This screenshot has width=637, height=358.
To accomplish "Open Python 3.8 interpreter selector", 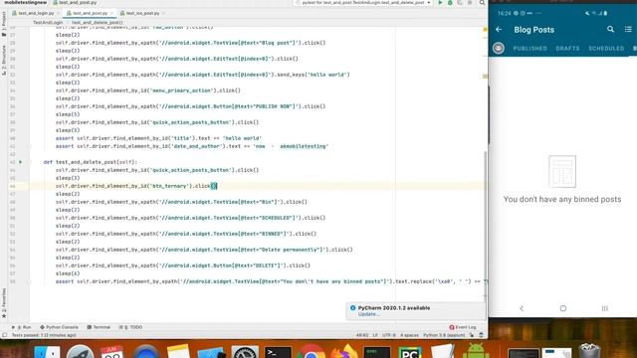I will (x=444, y=335).
